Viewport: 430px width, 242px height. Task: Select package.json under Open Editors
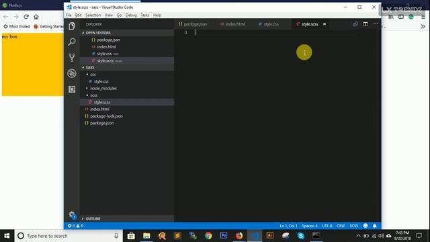pyautogui.click(x=127, y=40)
